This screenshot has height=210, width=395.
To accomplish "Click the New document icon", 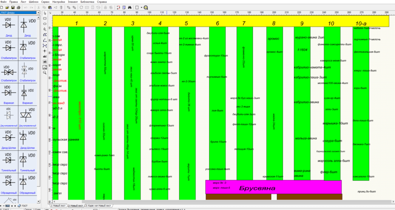I will tap(2, 8).
